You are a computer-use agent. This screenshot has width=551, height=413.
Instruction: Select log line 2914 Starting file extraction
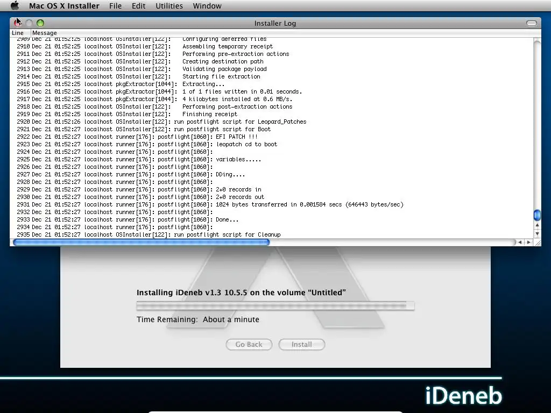tap(272, 76)
